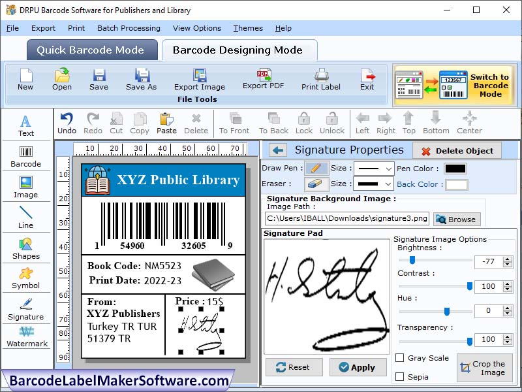Activate the Eraser in Signature Properties
The width and height of the screenshot is (522, 392).
pyautogui.click(x=316, y=184)
